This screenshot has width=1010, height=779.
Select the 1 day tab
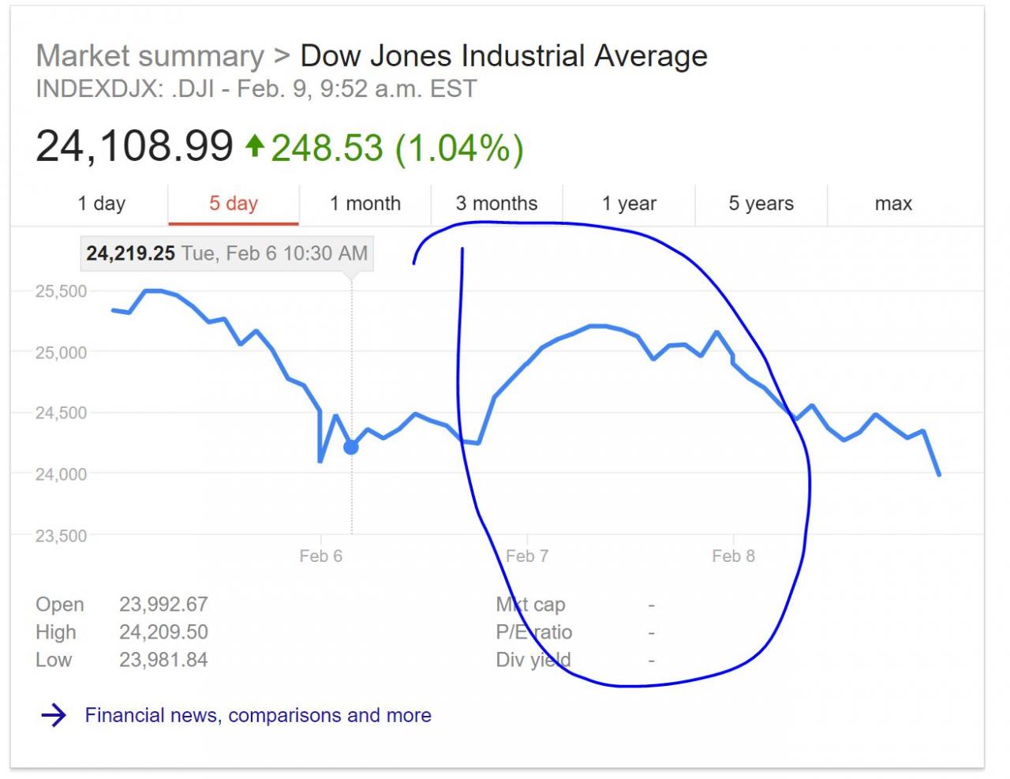tap(101, 204)
